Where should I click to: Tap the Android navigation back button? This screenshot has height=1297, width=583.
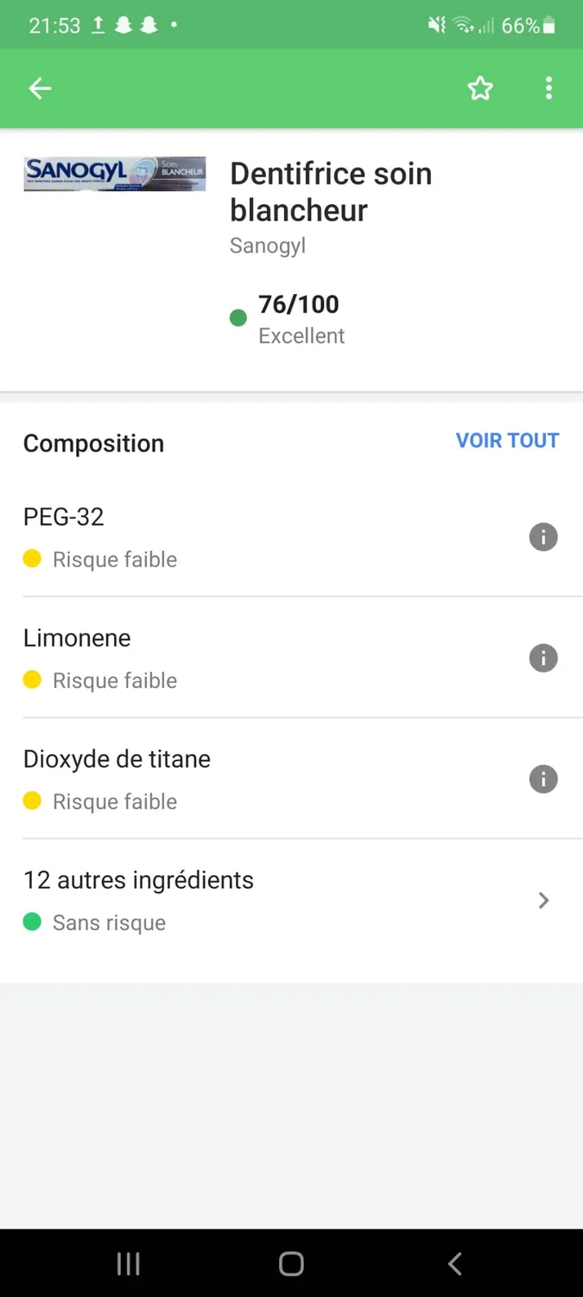pyautogui.click(x=454, y=1264)
